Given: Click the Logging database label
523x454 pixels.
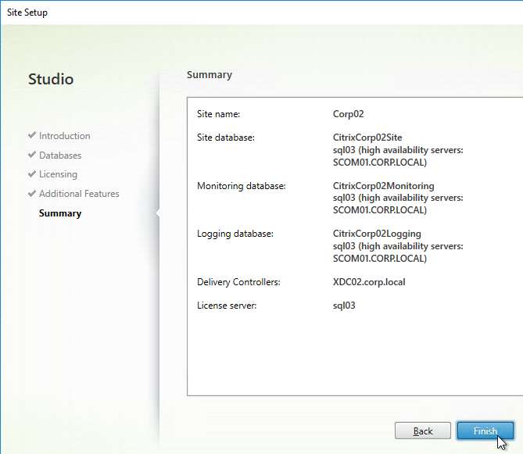Looking at the screenshot, I should [x=235, y=234].
